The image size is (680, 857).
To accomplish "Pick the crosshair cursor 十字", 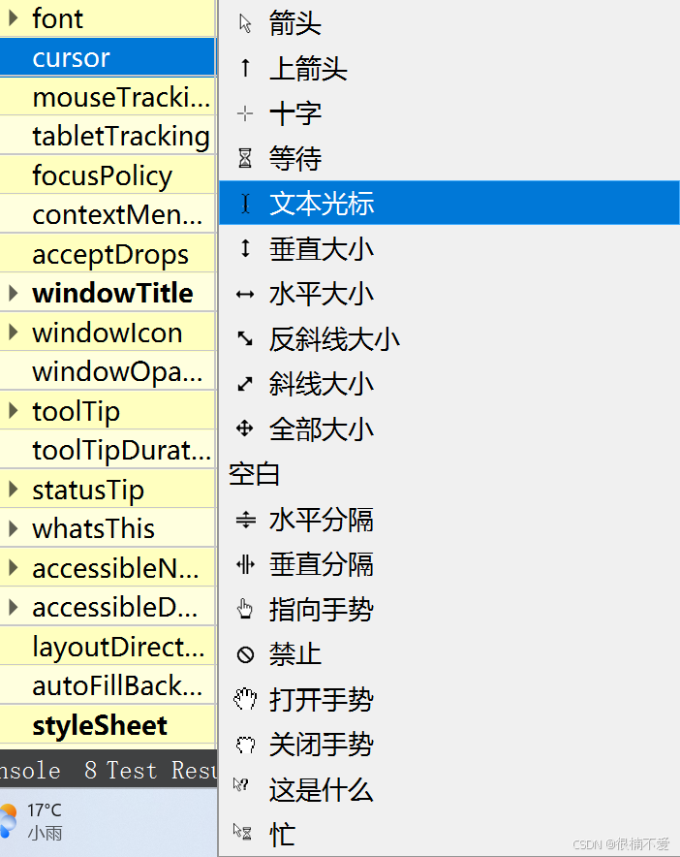I will 245,113.
